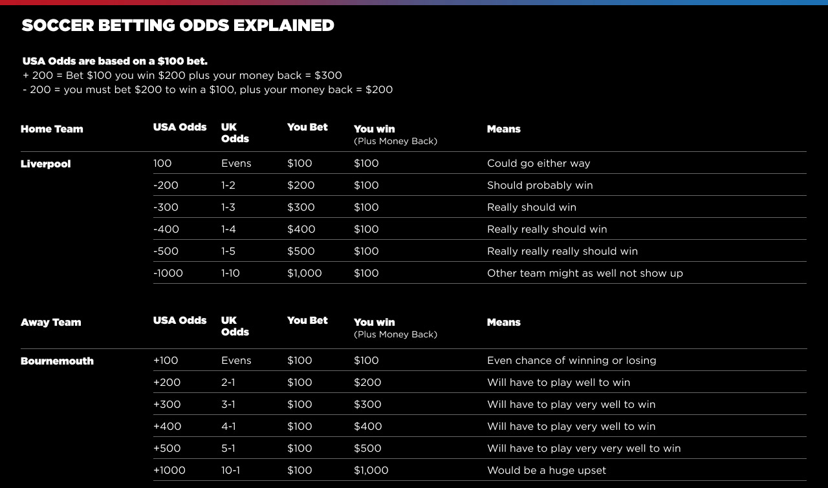Select the 'Should probably win' row text
The height and width of the screenshot is (488, 828).
point(540,186)
